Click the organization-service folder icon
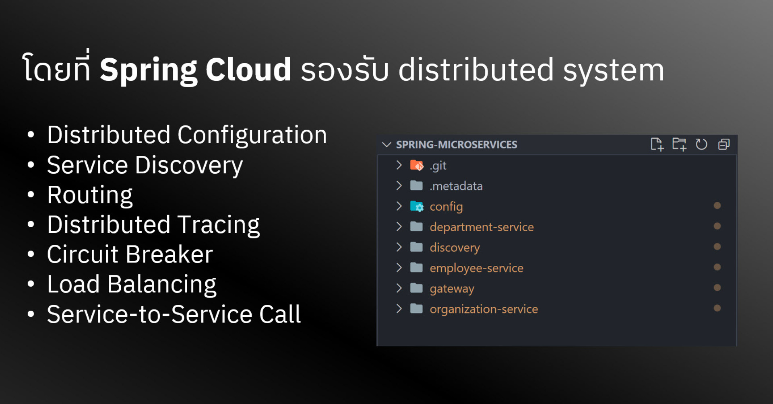Image resolution: width=773 pixels, height=404 pixels. click(x=416, y=308)
